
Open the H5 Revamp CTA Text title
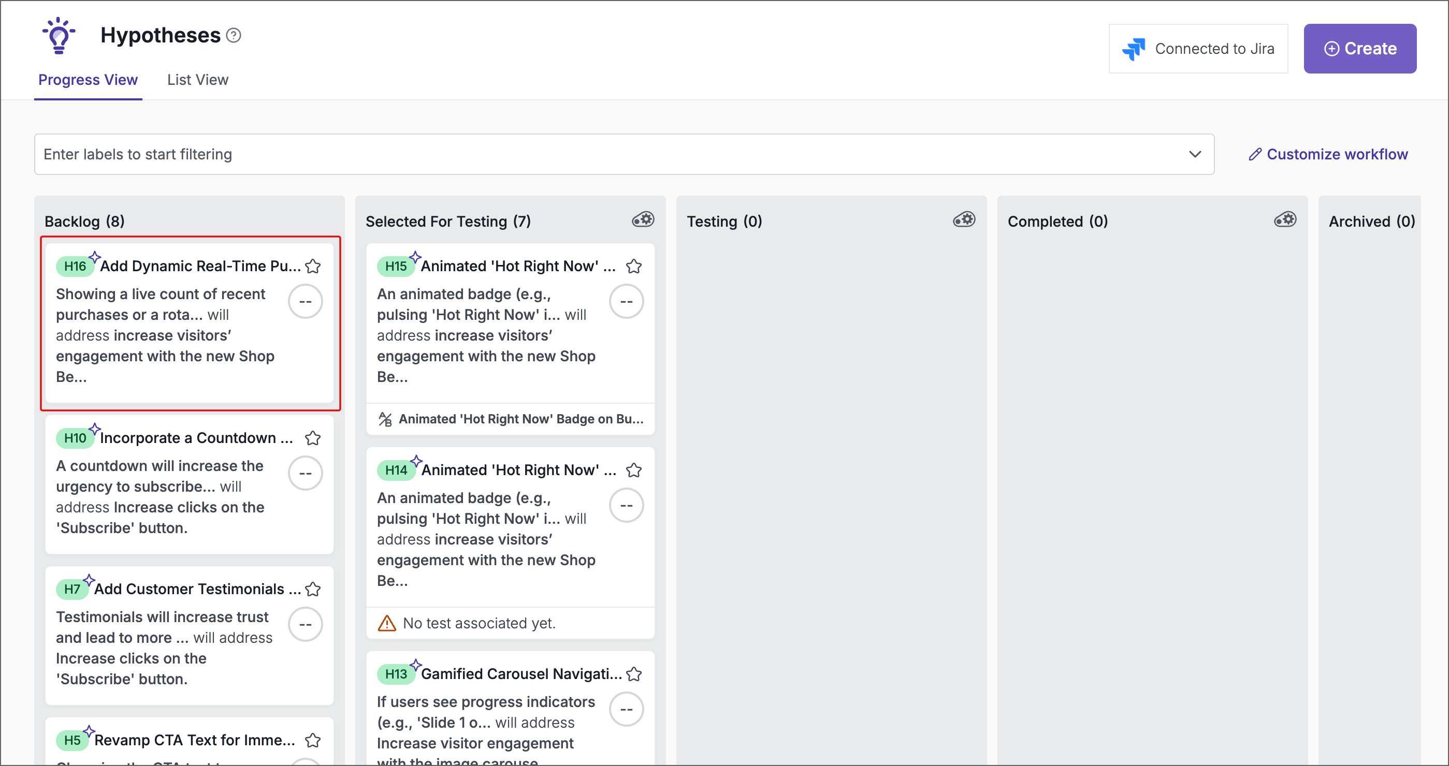195,740
